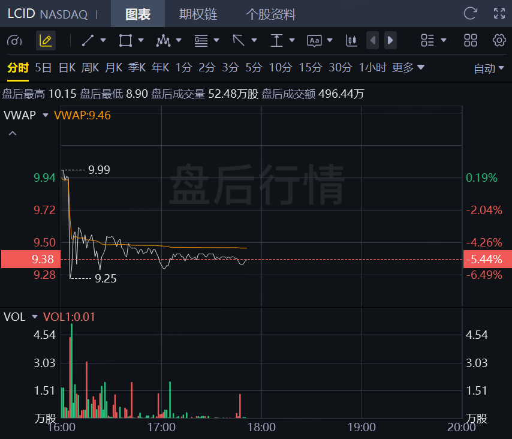Collapse the VWAP panel with the up chevron
Image resolution: width=512 pixels, height=439 pixels.
tap(12, 133)
